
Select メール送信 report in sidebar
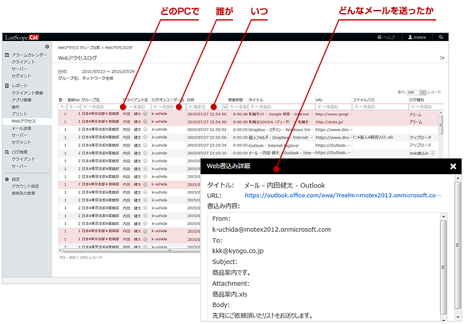(x=21, y=128)
